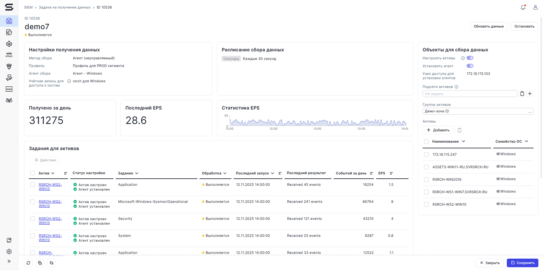Click the plus icon to add subnet
The image size is (544, 270).
(x=530, y=94)
